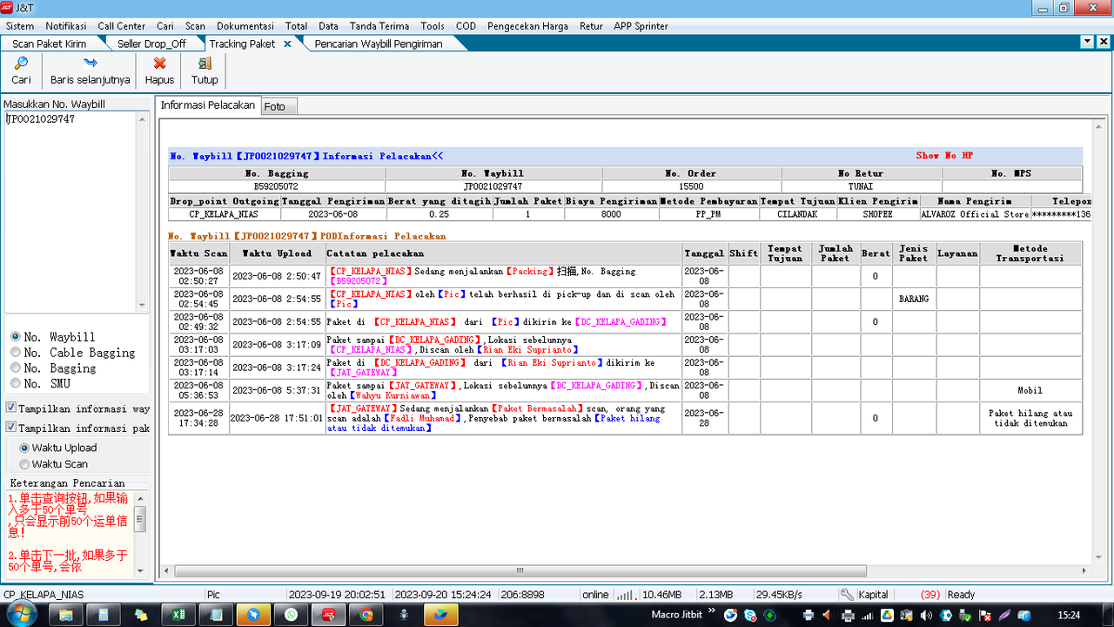The width and height of the screenshot is (1114, 627).
Task: Select Waktu Scan radio button
Action: pyautogui.click(x=24, y=464)
